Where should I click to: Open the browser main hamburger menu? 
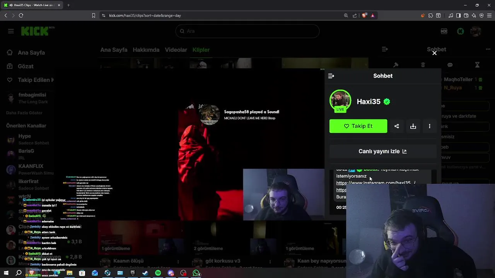tap(489, 15)
